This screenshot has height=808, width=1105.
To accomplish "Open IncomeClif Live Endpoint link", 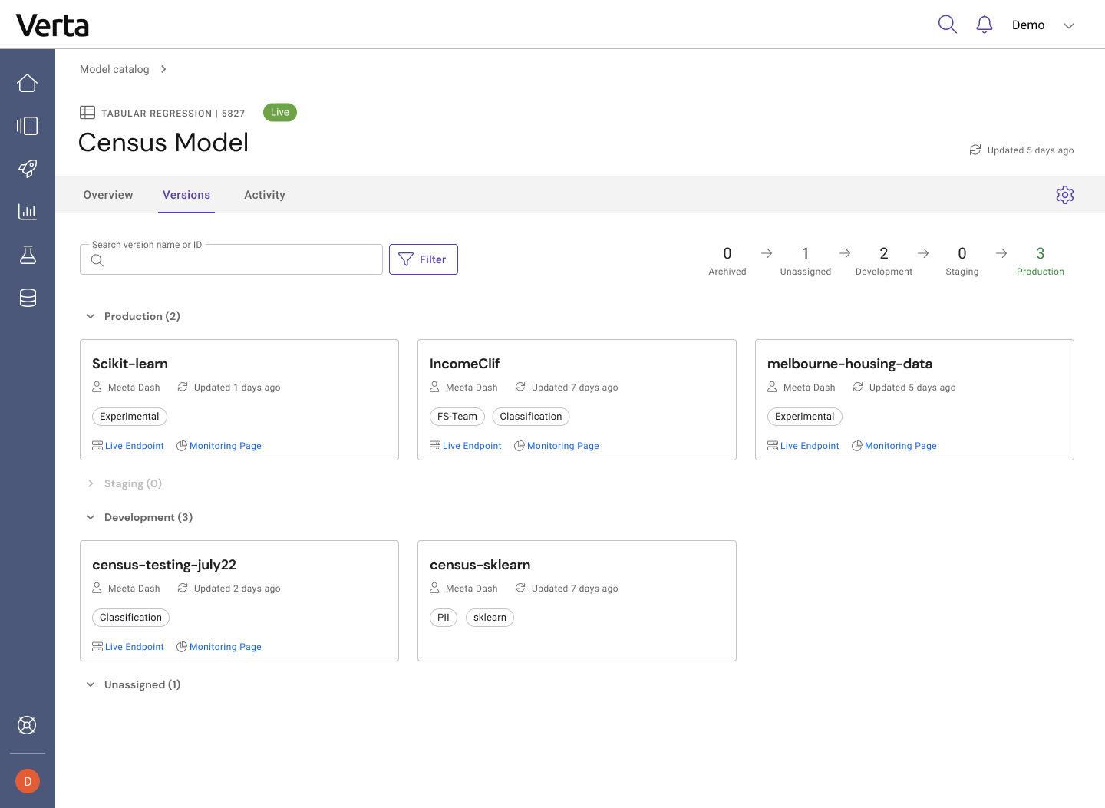I will coord(472,446).
